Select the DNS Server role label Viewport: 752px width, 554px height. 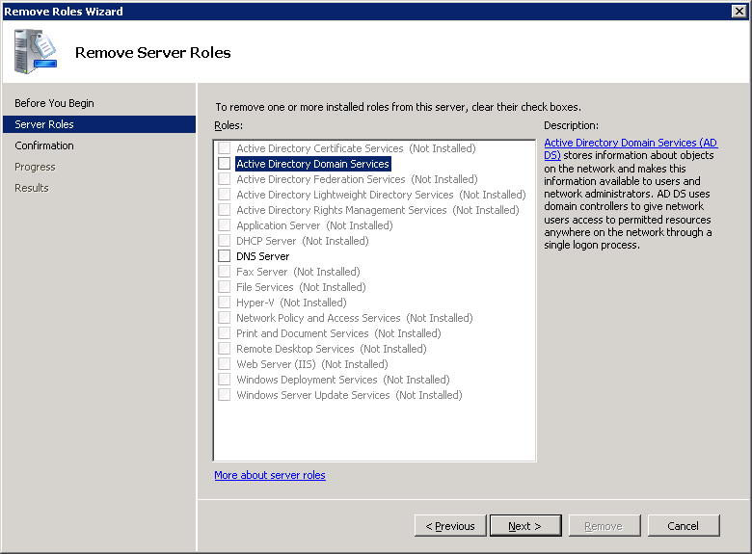point(263,256)
